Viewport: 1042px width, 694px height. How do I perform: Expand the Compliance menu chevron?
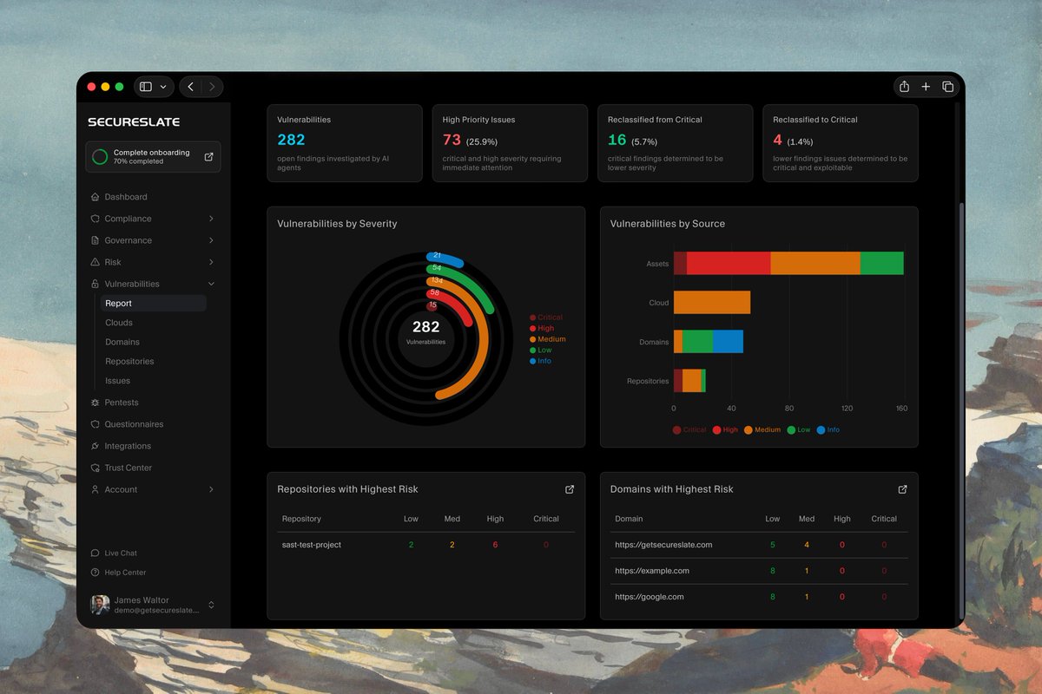[211, 219]
